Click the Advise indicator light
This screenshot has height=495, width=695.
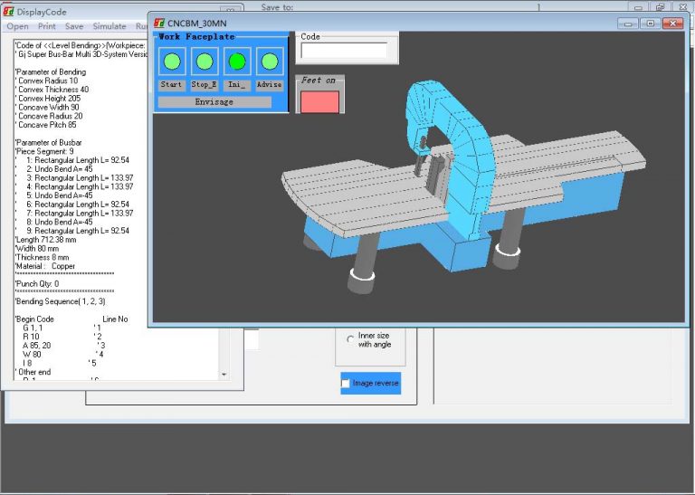(269, 62)
